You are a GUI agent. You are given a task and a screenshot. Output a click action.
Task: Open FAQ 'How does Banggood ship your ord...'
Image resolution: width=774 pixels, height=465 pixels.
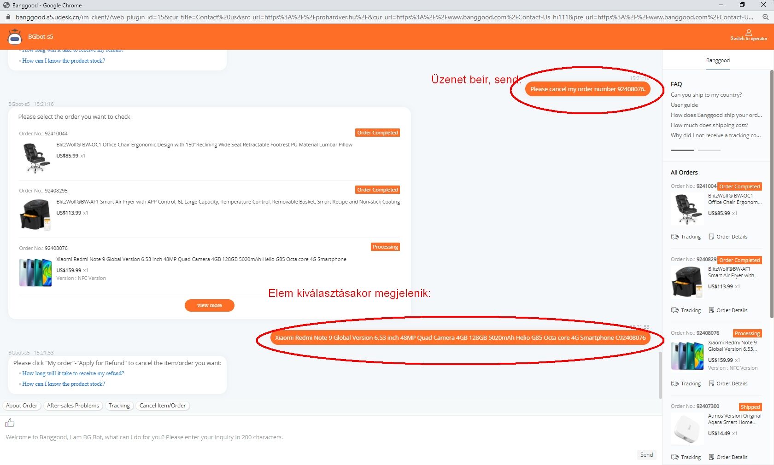pyautogui.click(x=716, y=115)
